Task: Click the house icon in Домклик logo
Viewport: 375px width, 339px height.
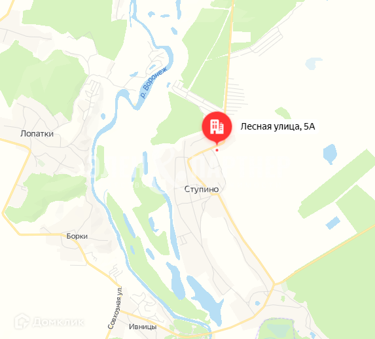Action: (22, 321)
